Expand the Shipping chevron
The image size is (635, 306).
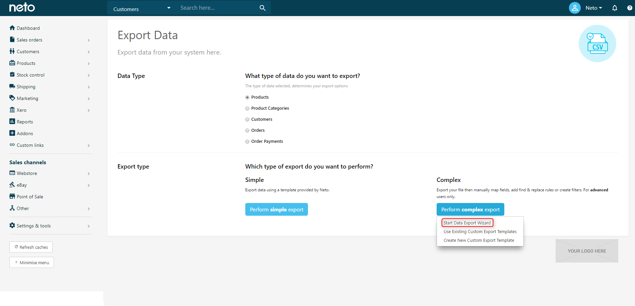click(x=88, y=87)
